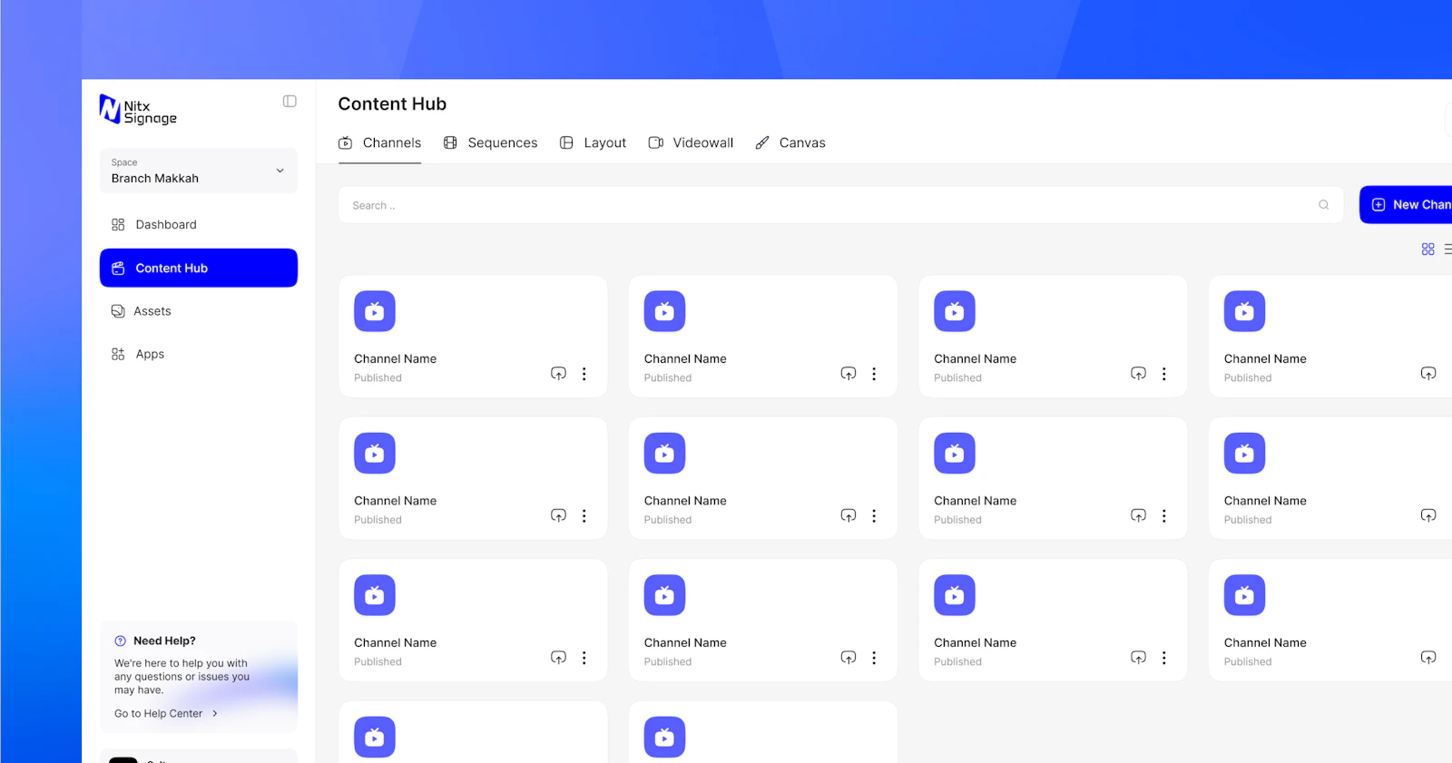Image resolution: width=1452 pixels, height=763 pixels.
Task: Click publish icon on third card, third row
Action: [x=1138, y=658]
